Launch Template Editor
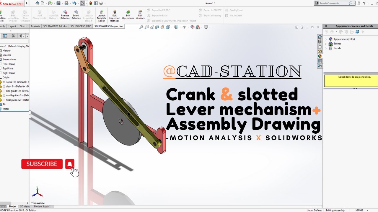Screen dimensions: 378x212 coord(101,16)
